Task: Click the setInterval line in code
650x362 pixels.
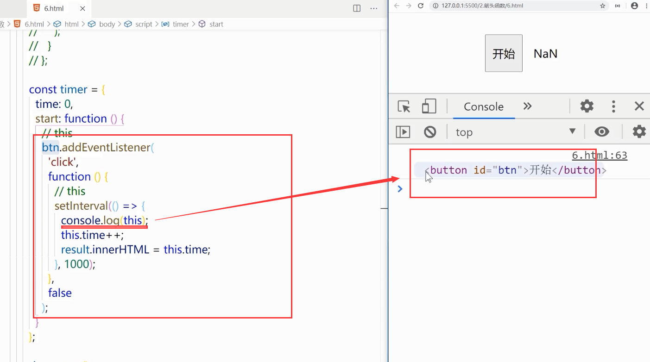Action: 100,206
